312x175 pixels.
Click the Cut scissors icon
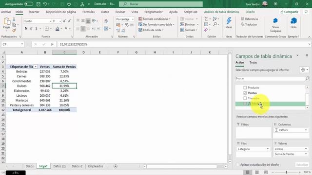click(x=14, y=19)
